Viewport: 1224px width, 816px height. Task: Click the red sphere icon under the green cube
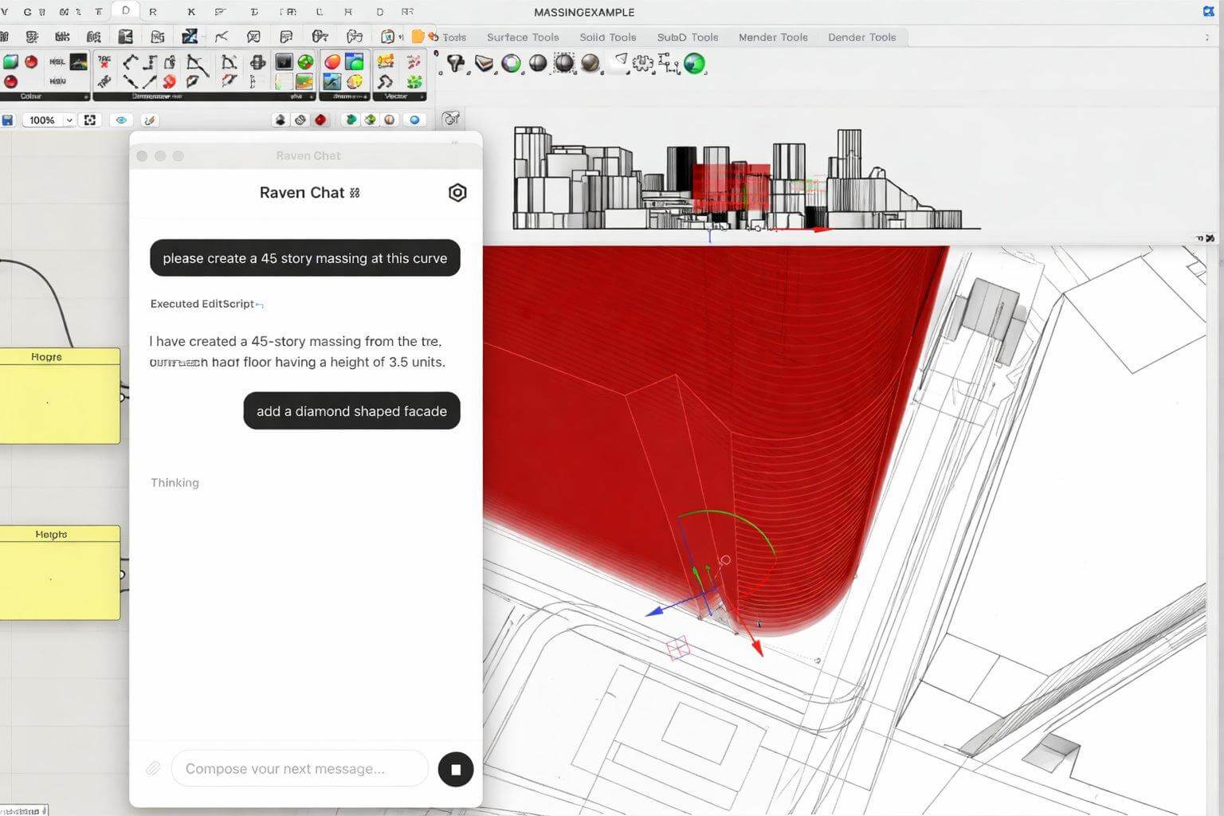pyautogui.click(x=10, y=81)
